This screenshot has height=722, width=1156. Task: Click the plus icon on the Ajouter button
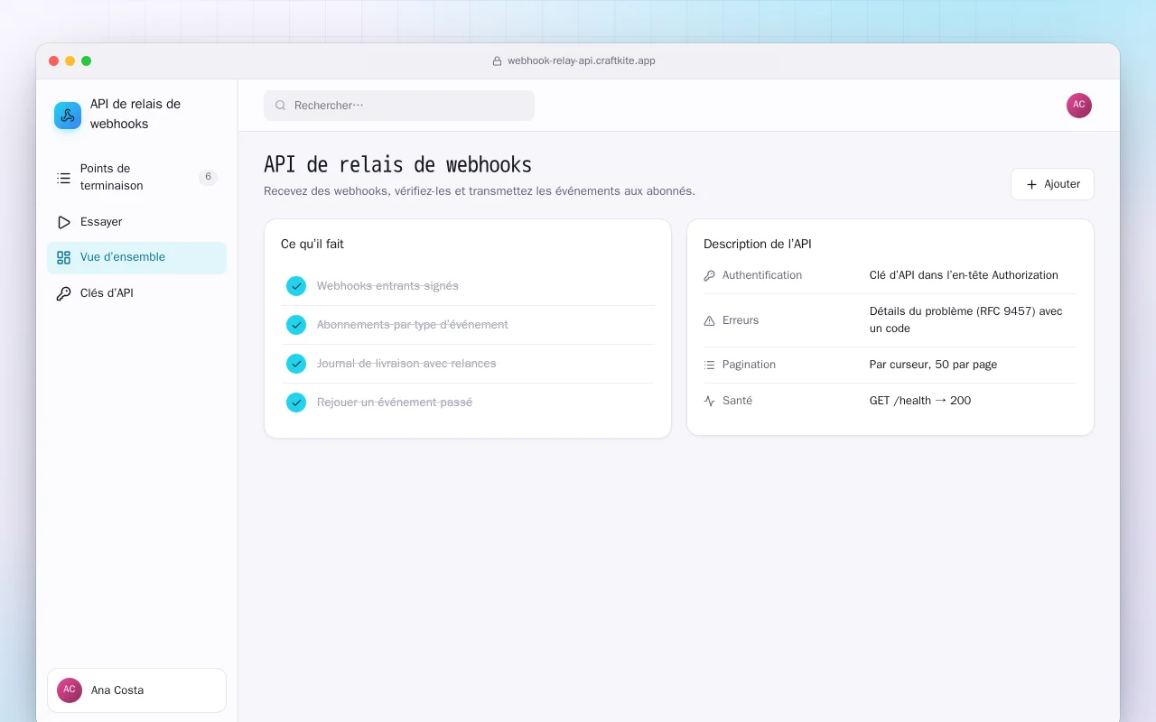tap(1031, 184)
